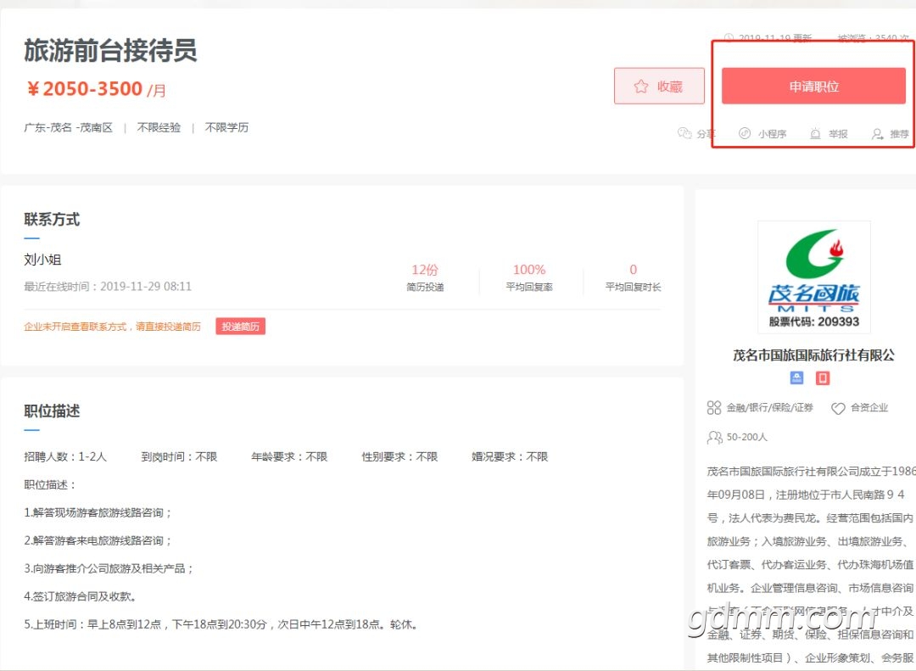Click the industry icon beside 金融/银行/保险/证券
Screen dimensions: 916x671
coord(714,407)
